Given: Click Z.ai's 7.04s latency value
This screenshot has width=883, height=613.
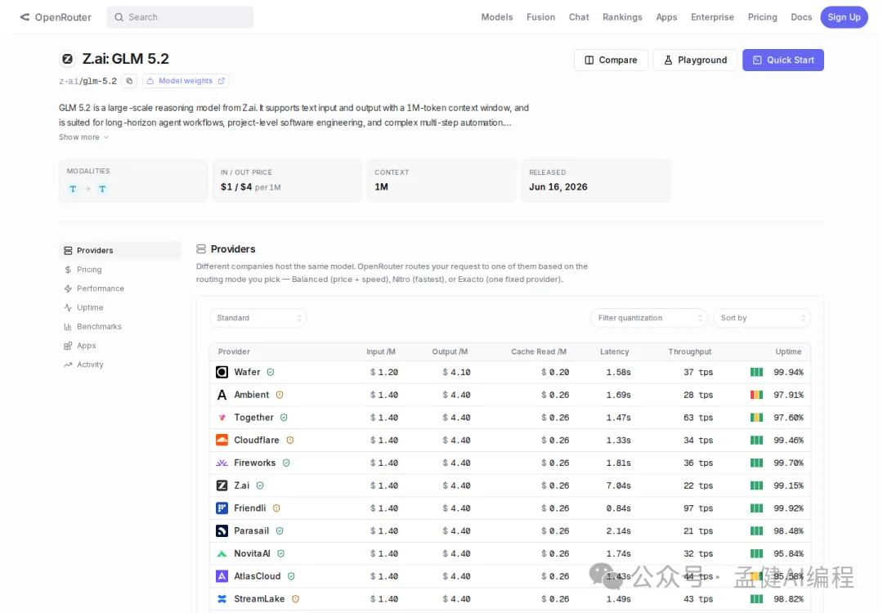Looking at the screenshot, I should click(x=618, y=485).
